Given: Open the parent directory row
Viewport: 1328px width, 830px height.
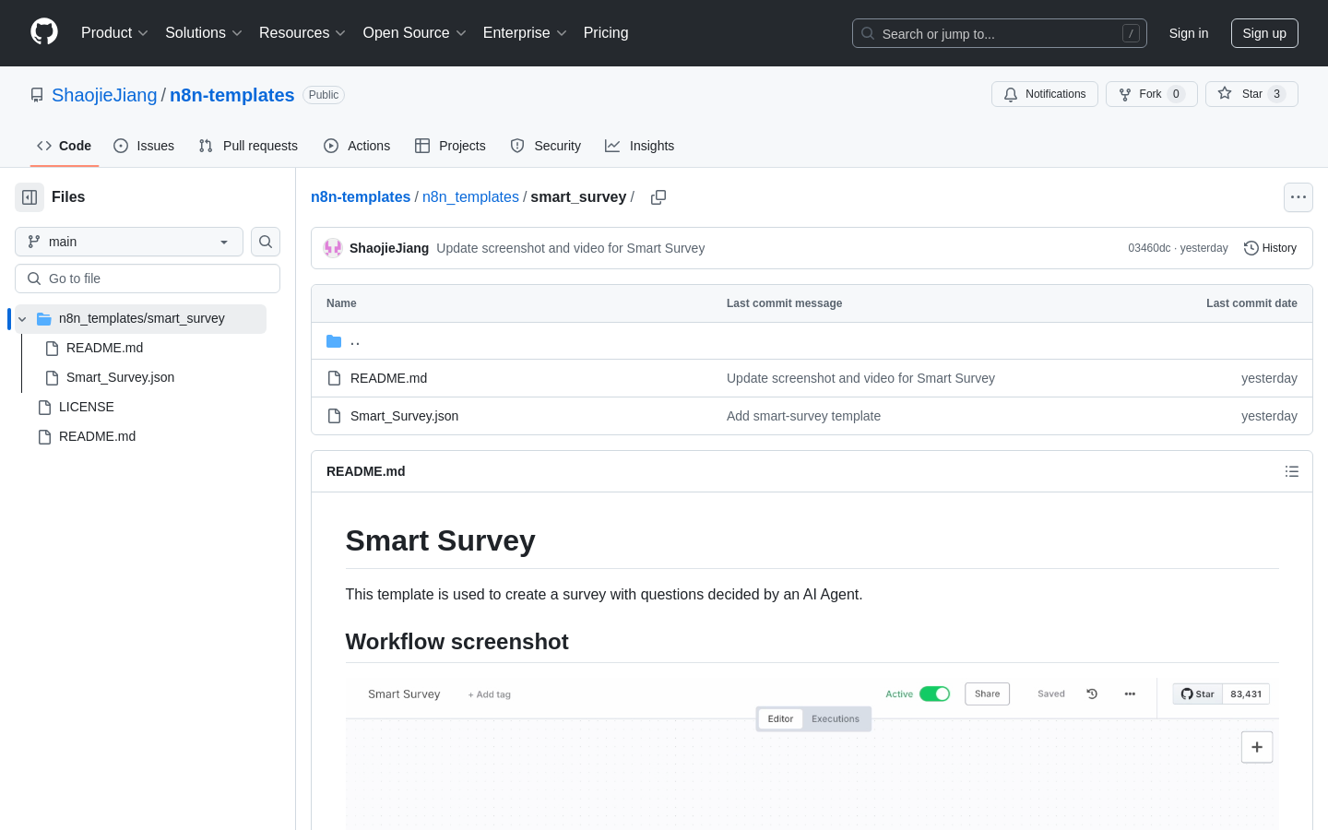Looking at the screenshot, I should pos(812,341).
